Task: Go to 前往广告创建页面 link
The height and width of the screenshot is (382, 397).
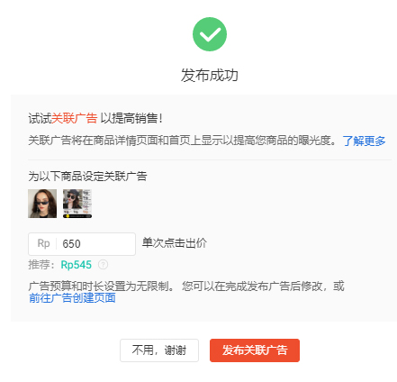Action: (x=72, y=298)
